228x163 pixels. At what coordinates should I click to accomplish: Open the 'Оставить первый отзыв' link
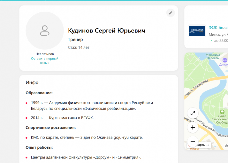coord(45,60)
